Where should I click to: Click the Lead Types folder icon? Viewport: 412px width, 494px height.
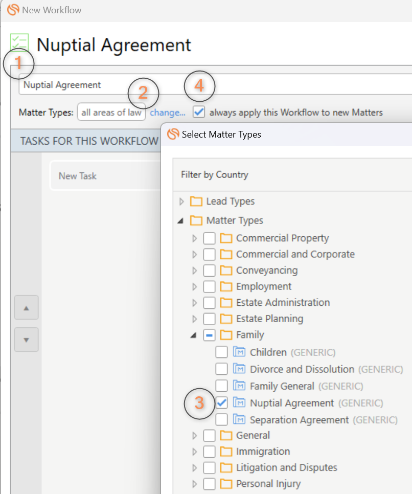click(x=196, y=201)
